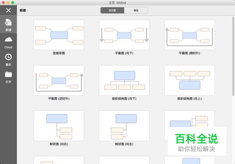Click the 树状图 (向右) label text
This screenshot has height=164, width=235.
click(x=59, y=144)
